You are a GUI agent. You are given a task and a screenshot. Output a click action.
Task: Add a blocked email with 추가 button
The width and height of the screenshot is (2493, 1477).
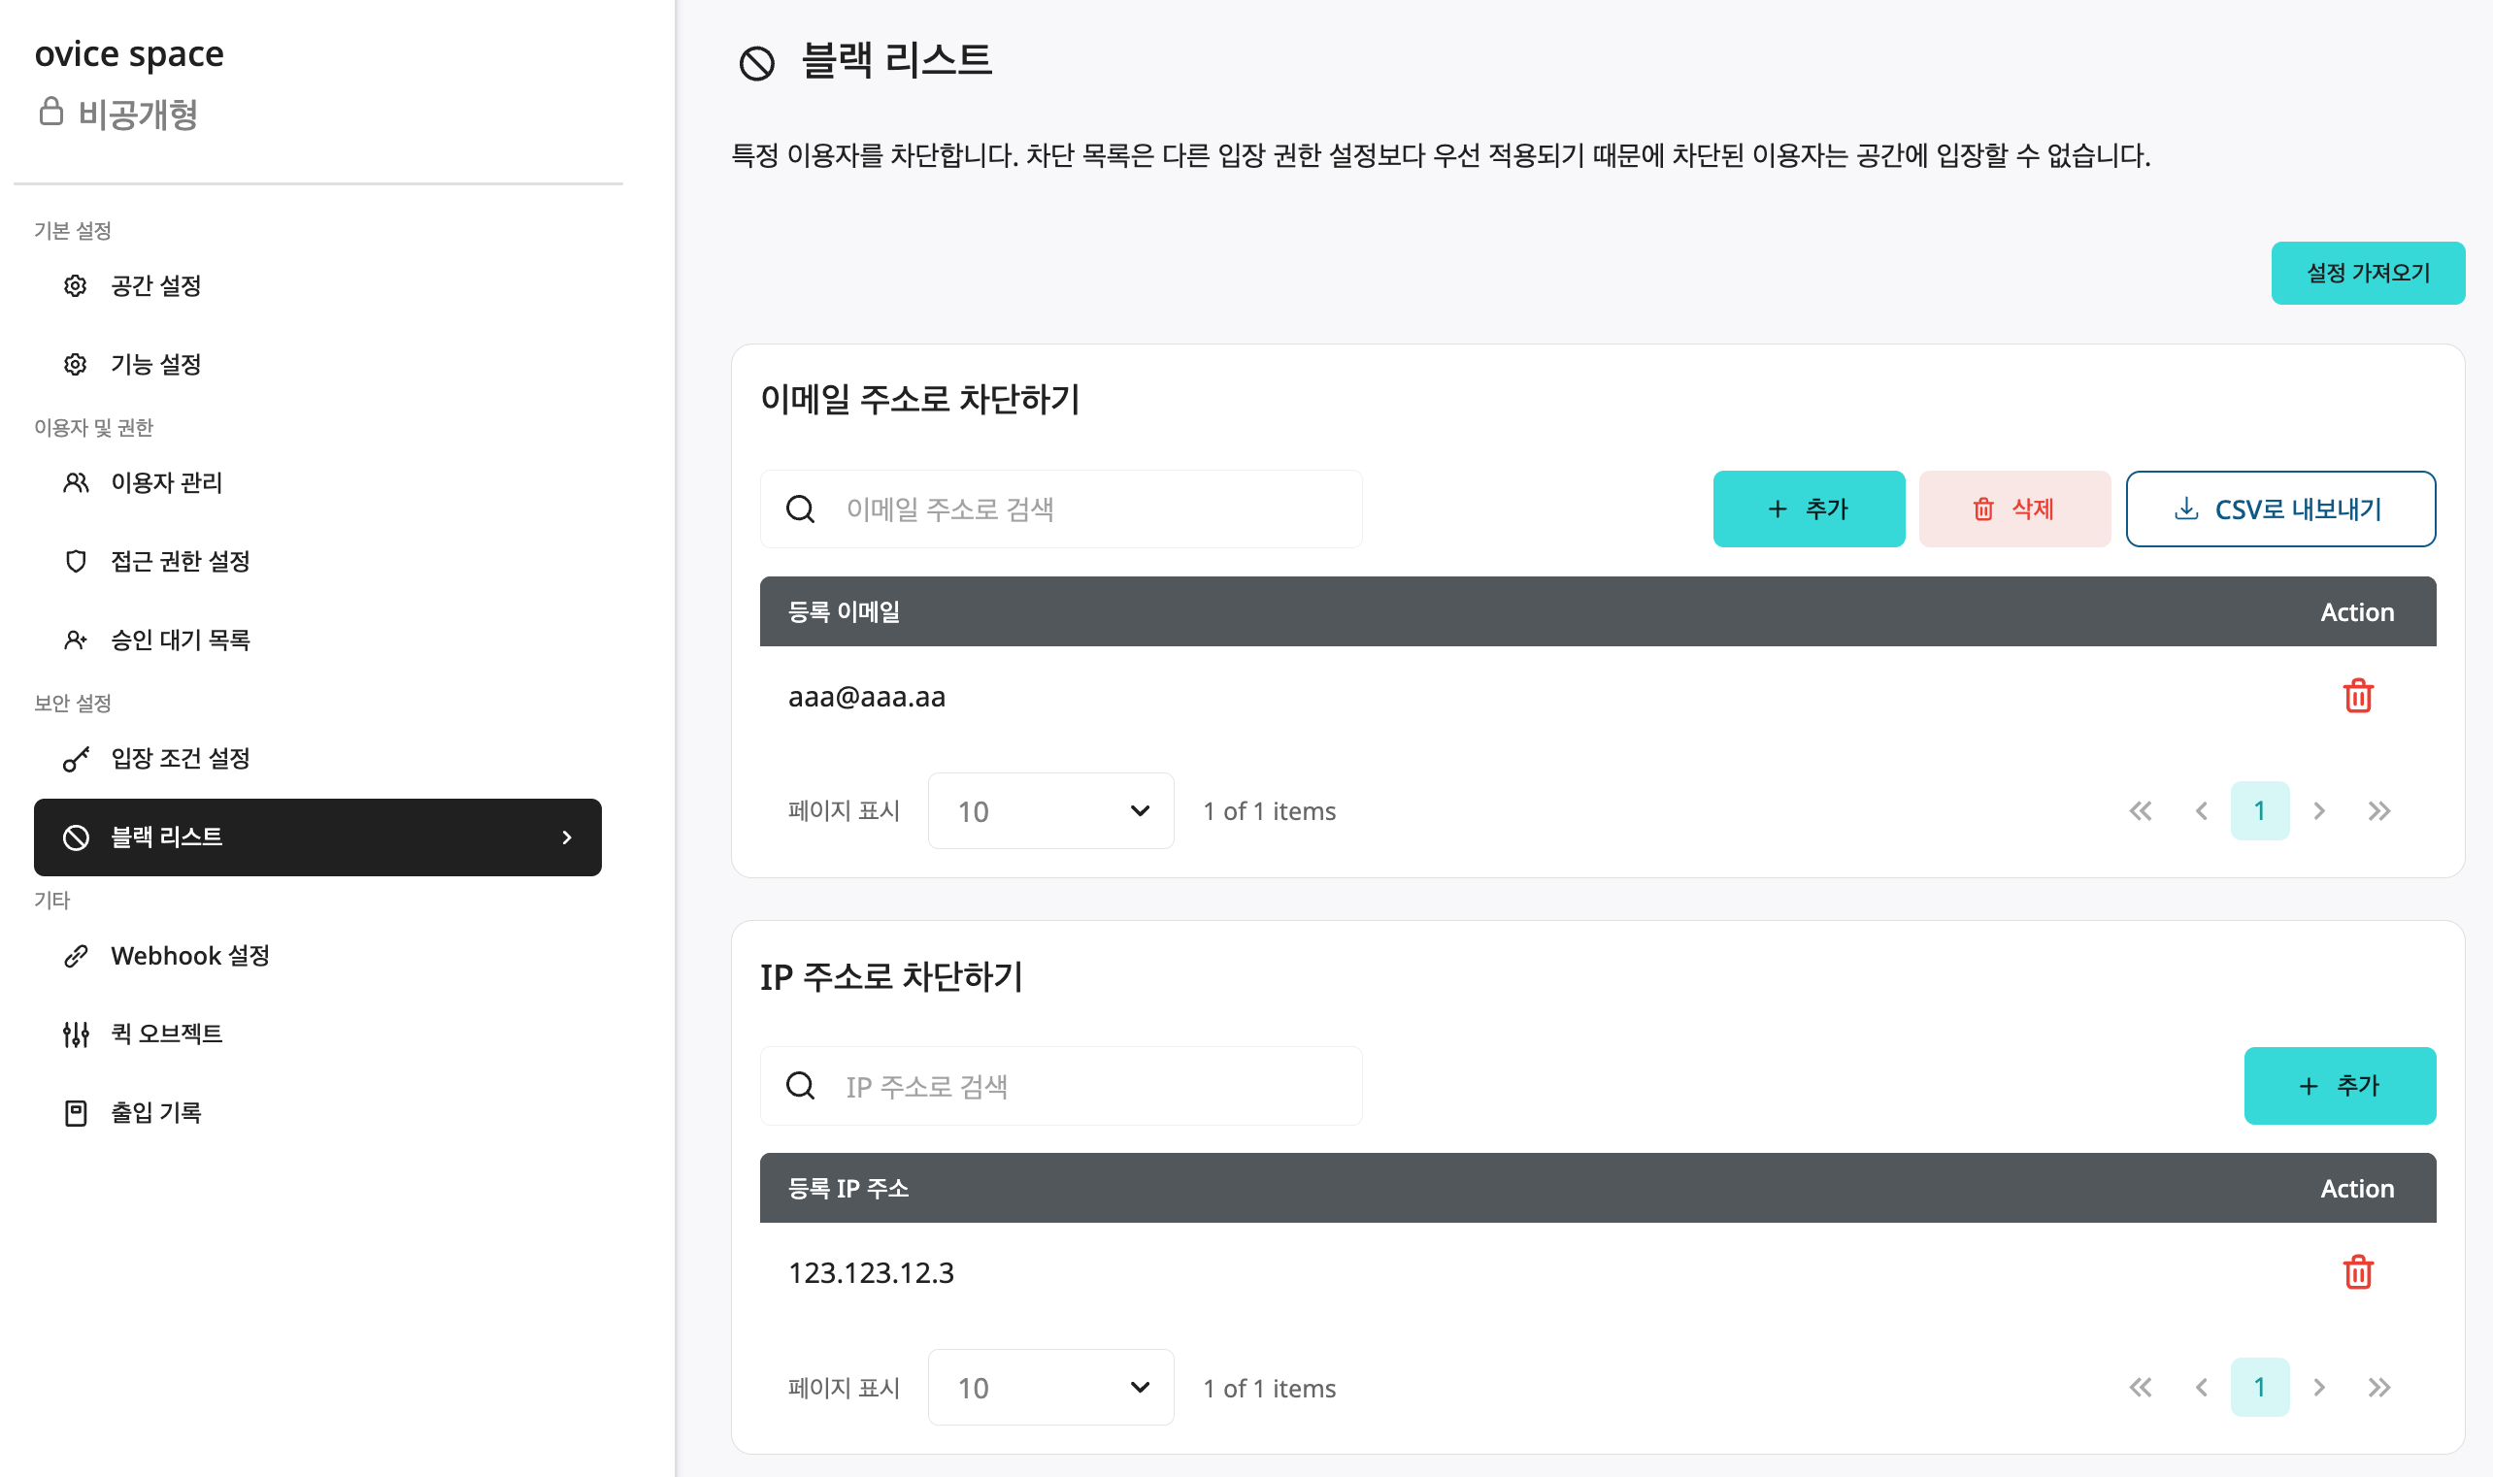[1808, 509]
